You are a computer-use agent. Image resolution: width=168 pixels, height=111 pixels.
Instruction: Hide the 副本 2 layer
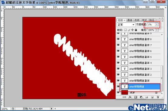pyautogui.click(x=118, y=75)
